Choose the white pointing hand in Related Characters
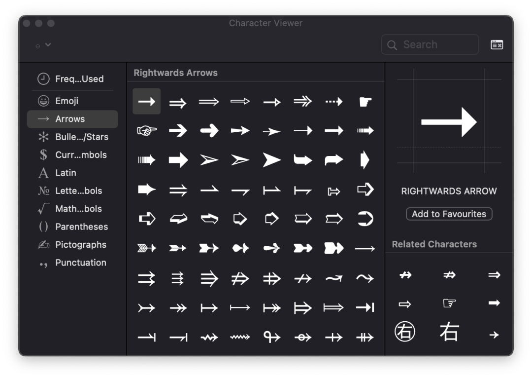532x378 pixels. 449,302
